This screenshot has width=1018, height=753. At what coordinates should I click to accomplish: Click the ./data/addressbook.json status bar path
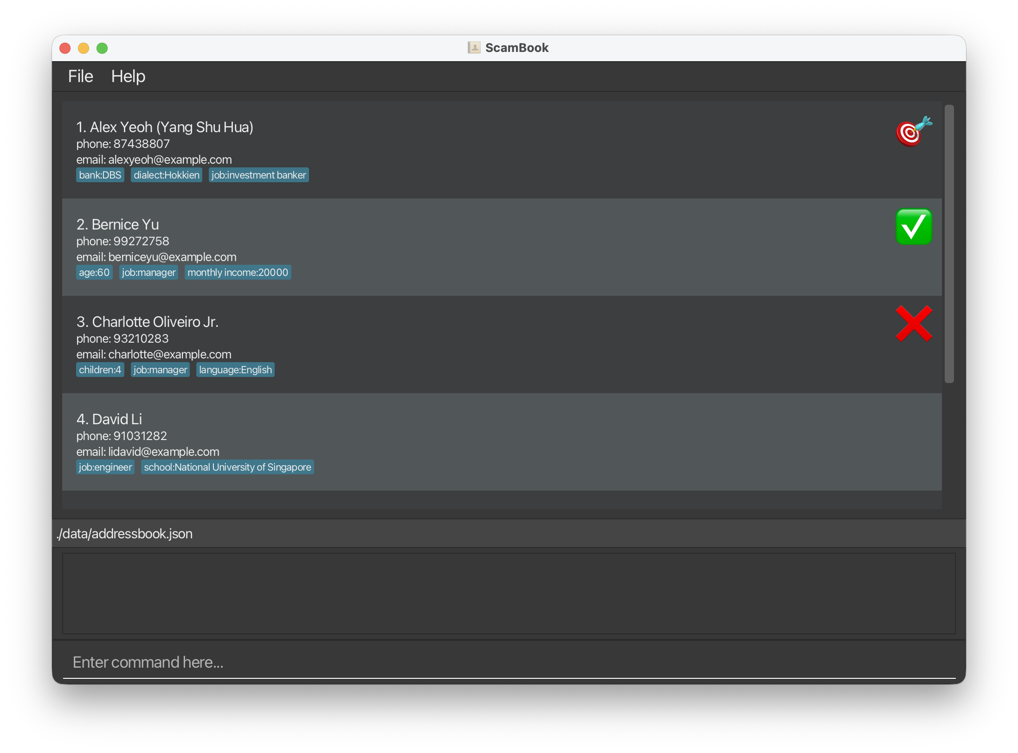pyautogui.click(x=125, y=534)
